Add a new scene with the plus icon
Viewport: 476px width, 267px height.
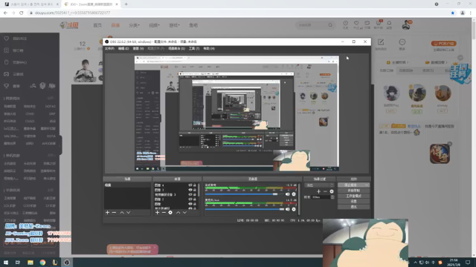pos(107,213)
